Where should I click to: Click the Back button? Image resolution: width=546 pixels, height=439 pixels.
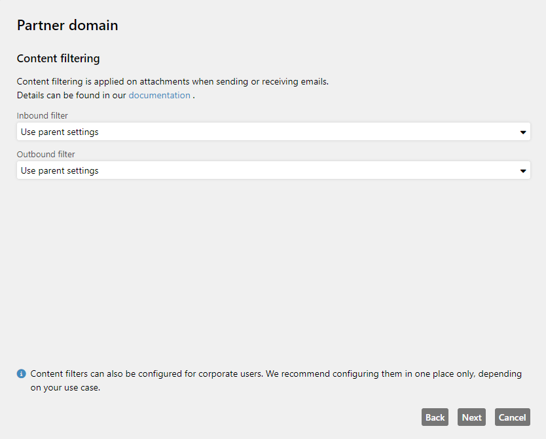pos(435,417)
